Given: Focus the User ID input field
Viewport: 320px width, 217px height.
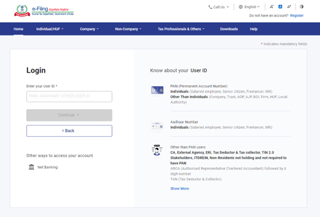Looking at the screenshot, I should (x=69, y=96).
